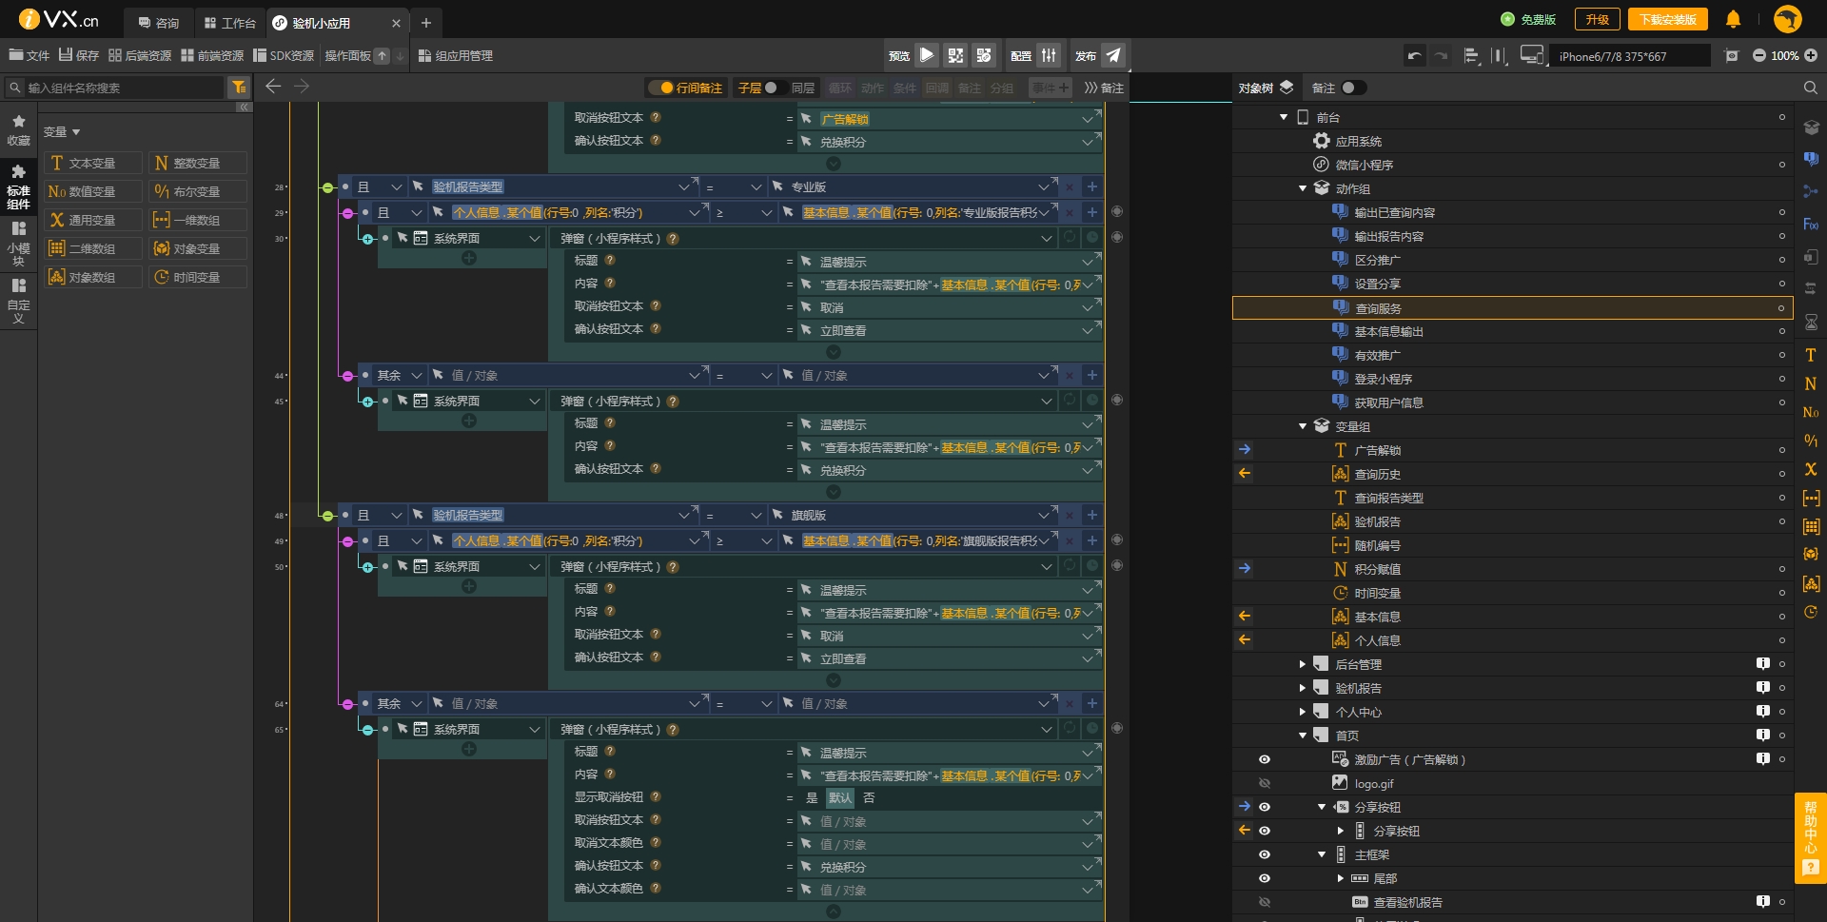
Task: Toggle hidden eye for logo.gif
Action: coord(1265,783)
